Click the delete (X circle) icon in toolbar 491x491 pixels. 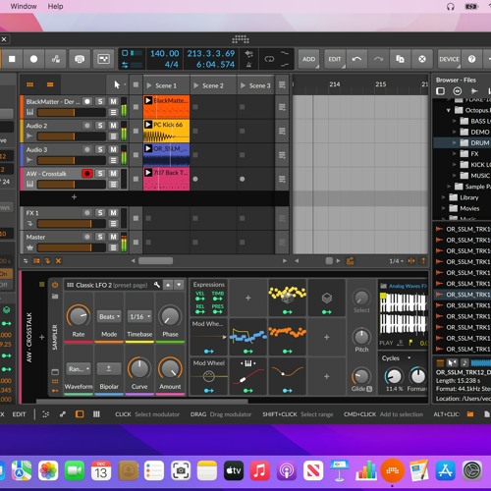tap(422, 59)
